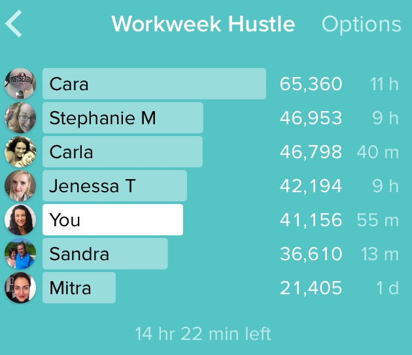
Task: Open Mitra's profile picture
Action: pyautogui.click(x=20, y=288)
